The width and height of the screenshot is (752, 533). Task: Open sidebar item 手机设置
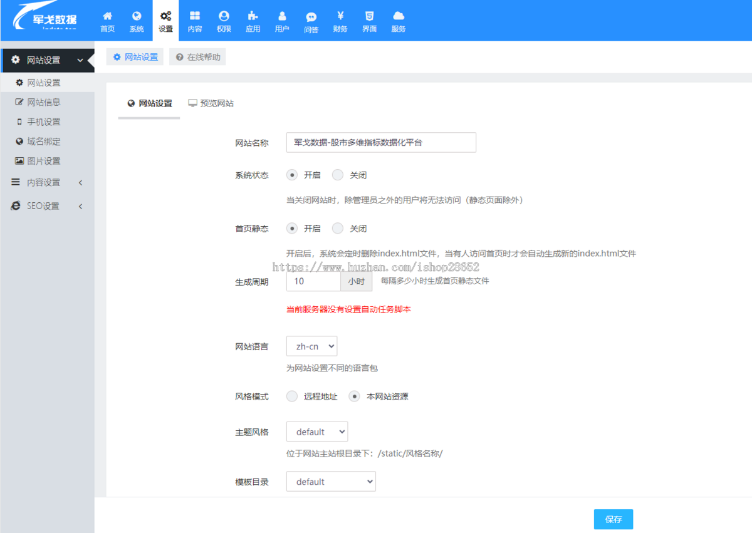[x=47, y=122]
